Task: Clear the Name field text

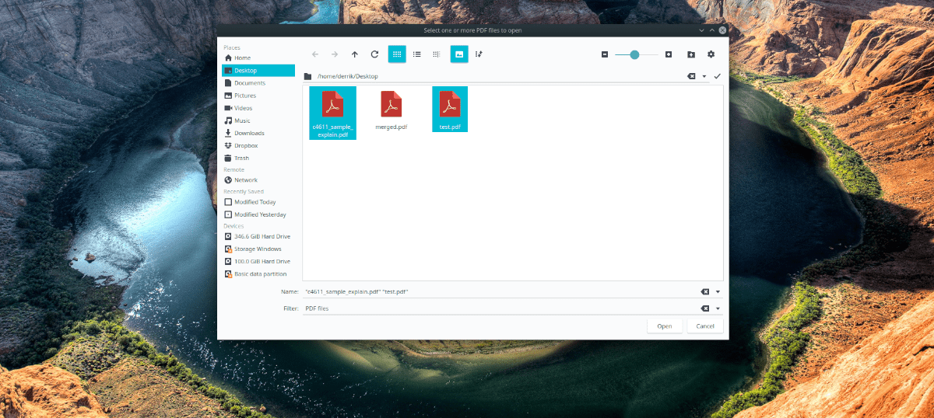Action: [704, 292]
